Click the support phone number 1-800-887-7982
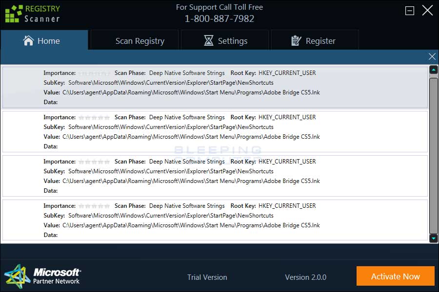Viewport: 439px width, 292px height. [219, 18]
